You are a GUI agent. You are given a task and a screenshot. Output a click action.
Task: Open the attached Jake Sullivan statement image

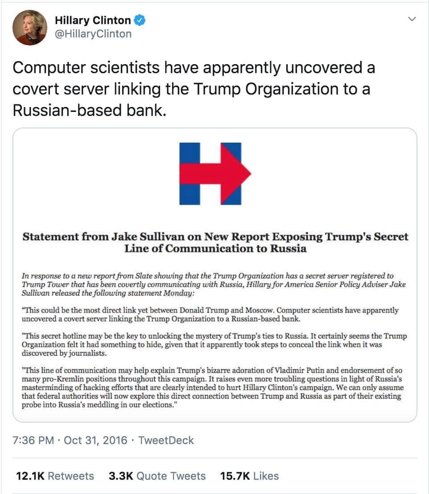click(215, 275)
